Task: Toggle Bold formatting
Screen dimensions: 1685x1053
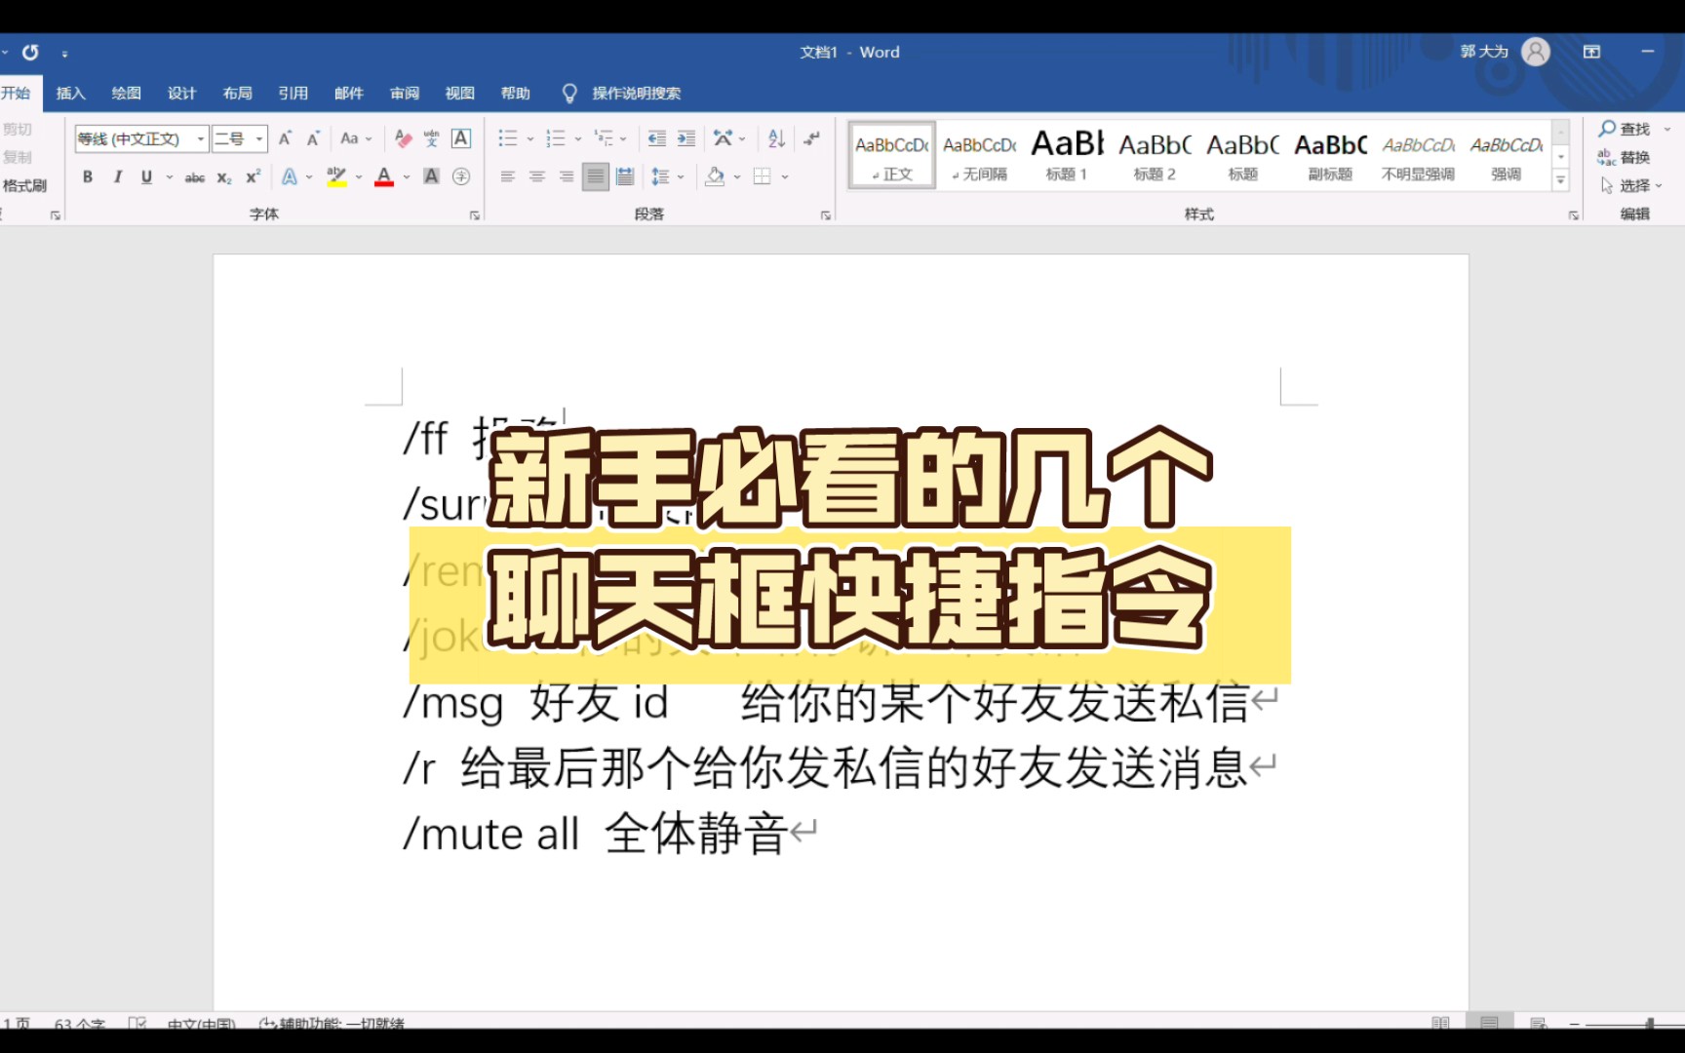Action: [88, 177]
